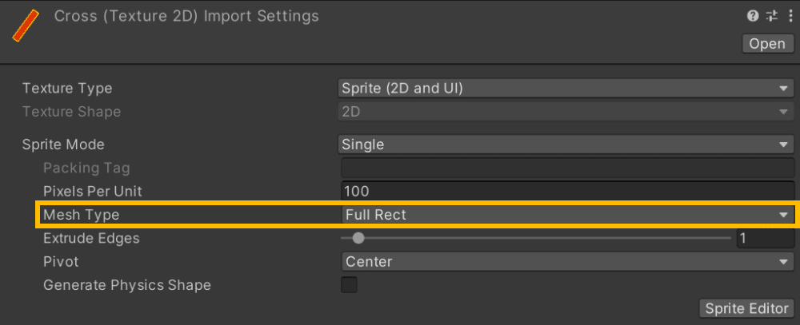Expand the Sprite Mode dropdown
The image size is (800, 325).
(x=565, y=145)
